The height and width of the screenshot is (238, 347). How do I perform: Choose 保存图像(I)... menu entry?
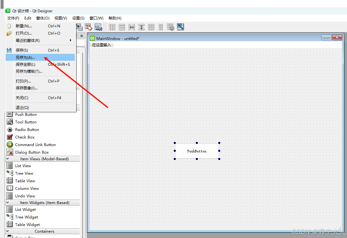pyautogui.click(x=40, y=88)
